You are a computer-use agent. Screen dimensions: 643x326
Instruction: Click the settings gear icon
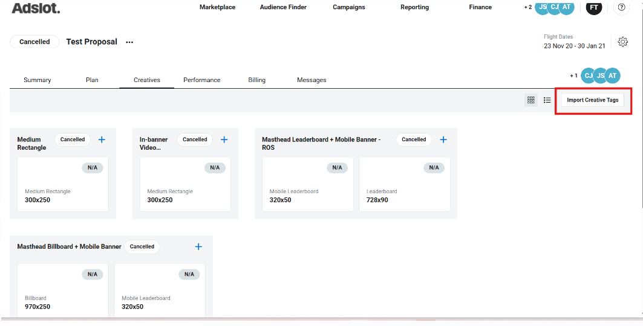pos(622,42)
